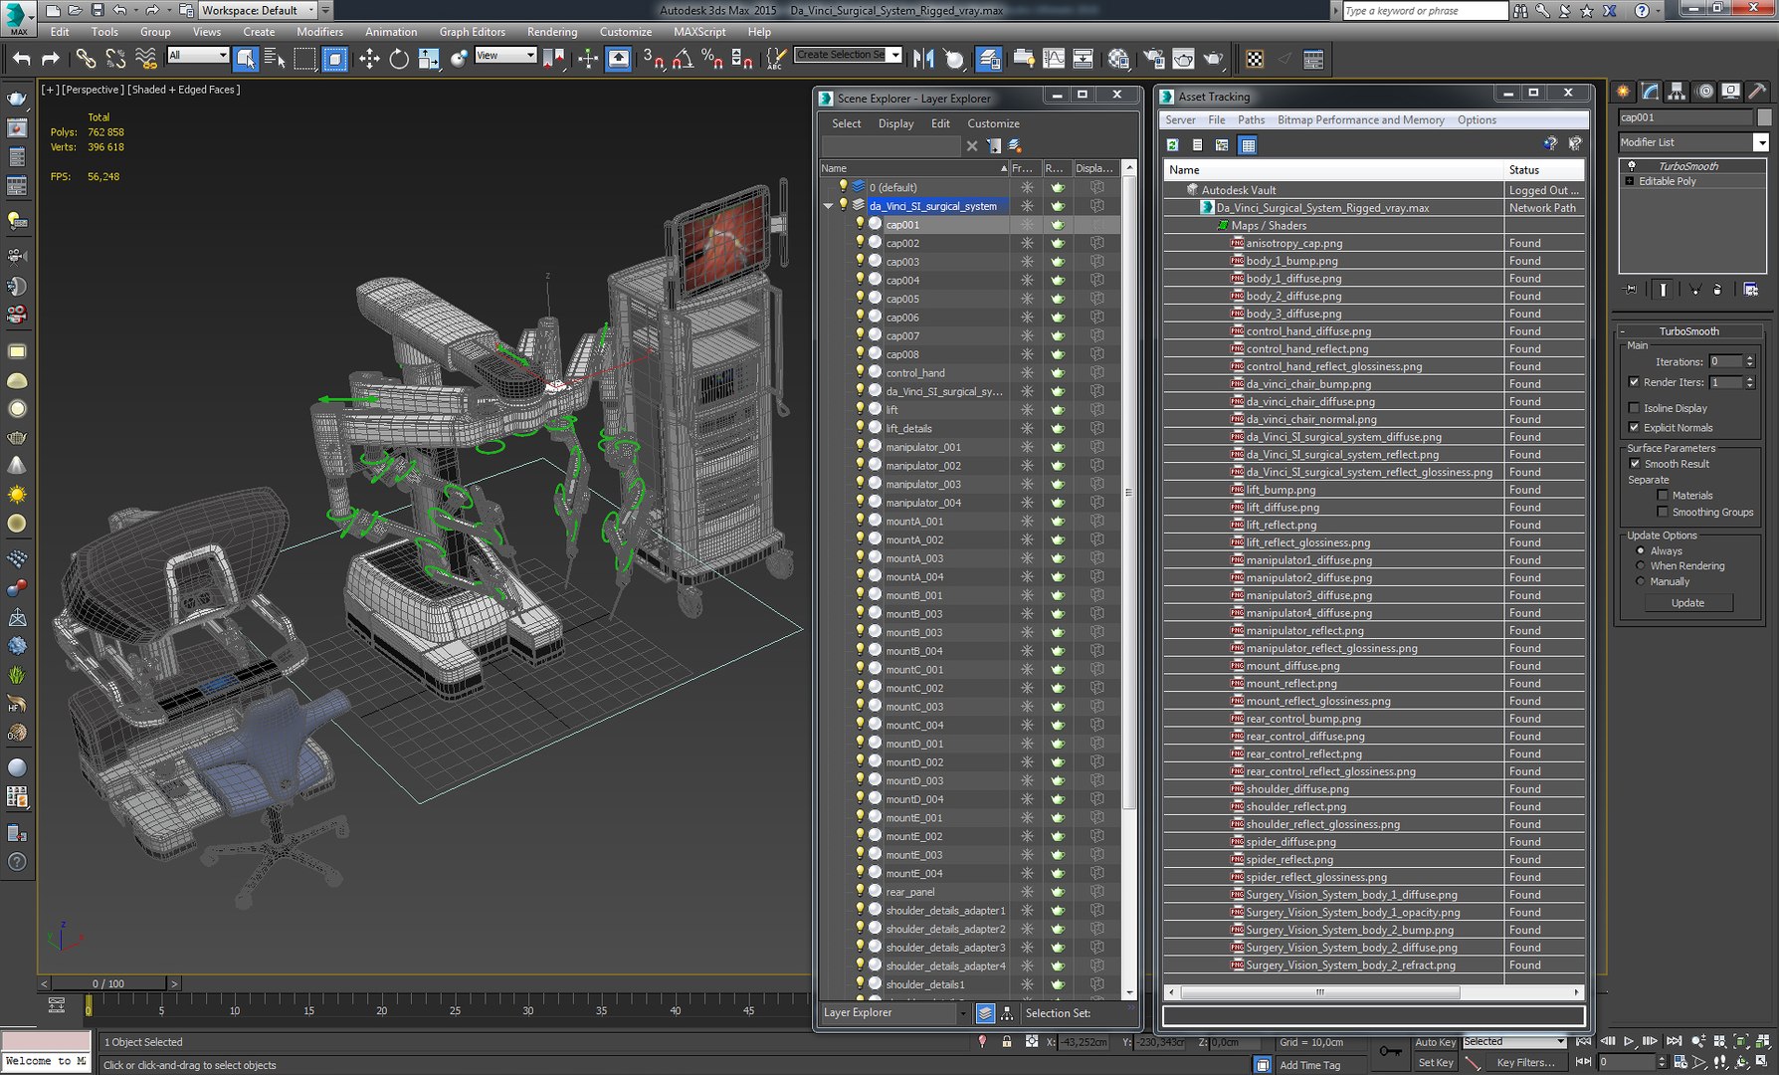Click the Name column header in Asset Tracking

1333,170
